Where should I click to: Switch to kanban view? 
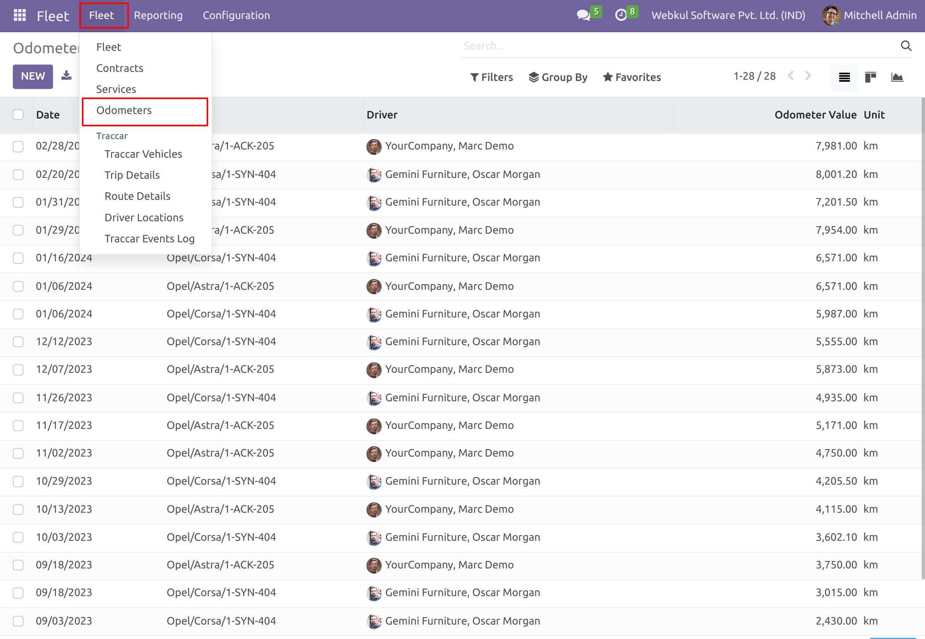coord(870,77)
